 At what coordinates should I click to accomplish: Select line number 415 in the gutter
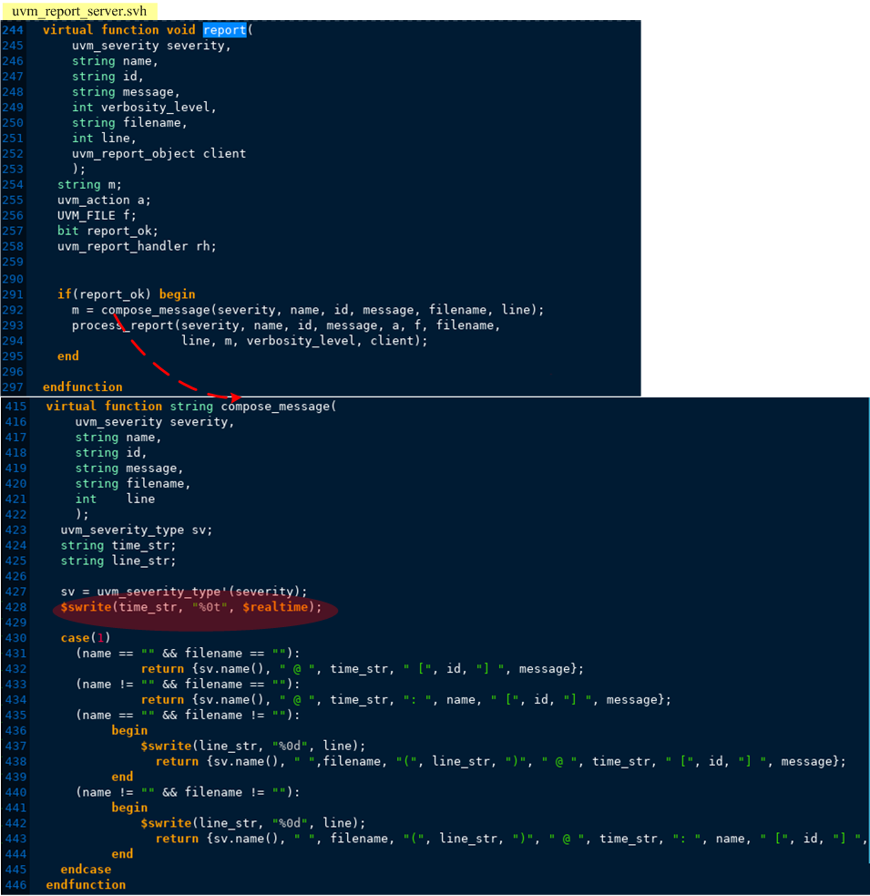(15, 407)
